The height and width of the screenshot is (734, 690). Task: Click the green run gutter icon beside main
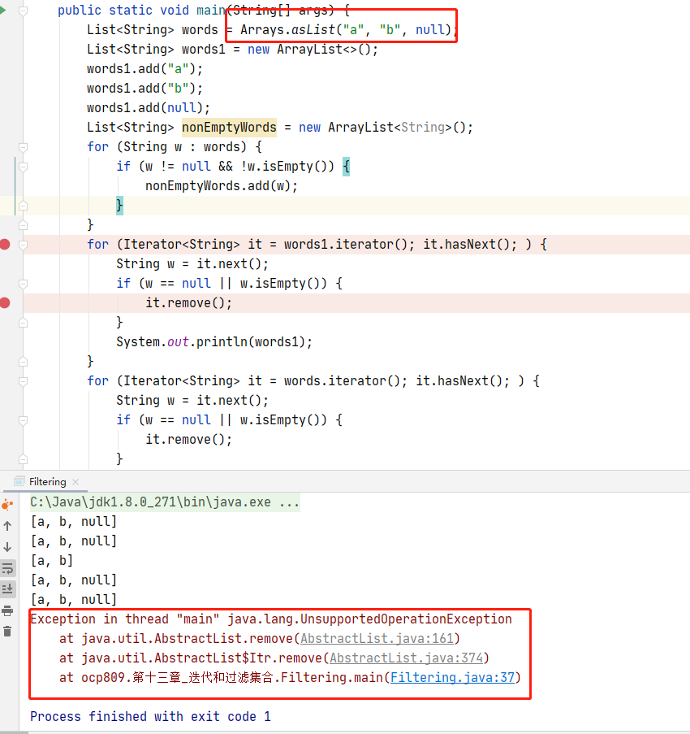(x=3, y=11)
